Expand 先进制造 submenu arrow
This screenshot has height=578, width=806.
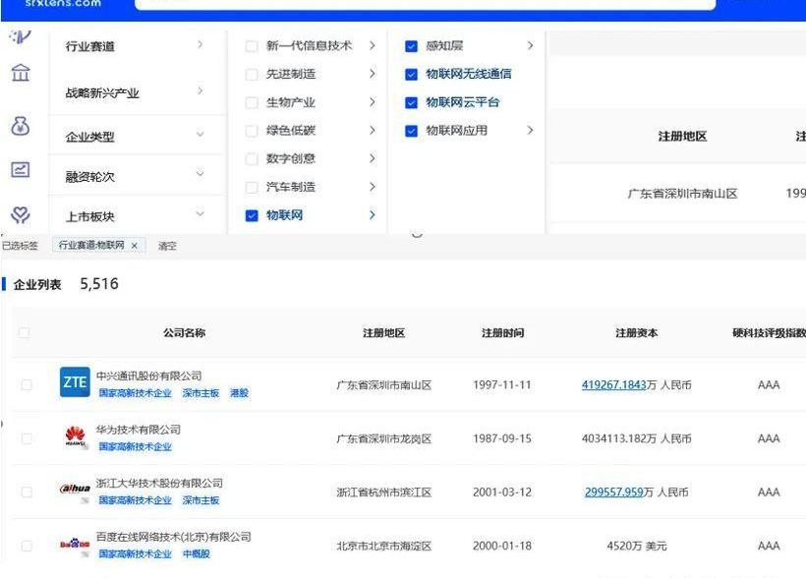point(373,74)
